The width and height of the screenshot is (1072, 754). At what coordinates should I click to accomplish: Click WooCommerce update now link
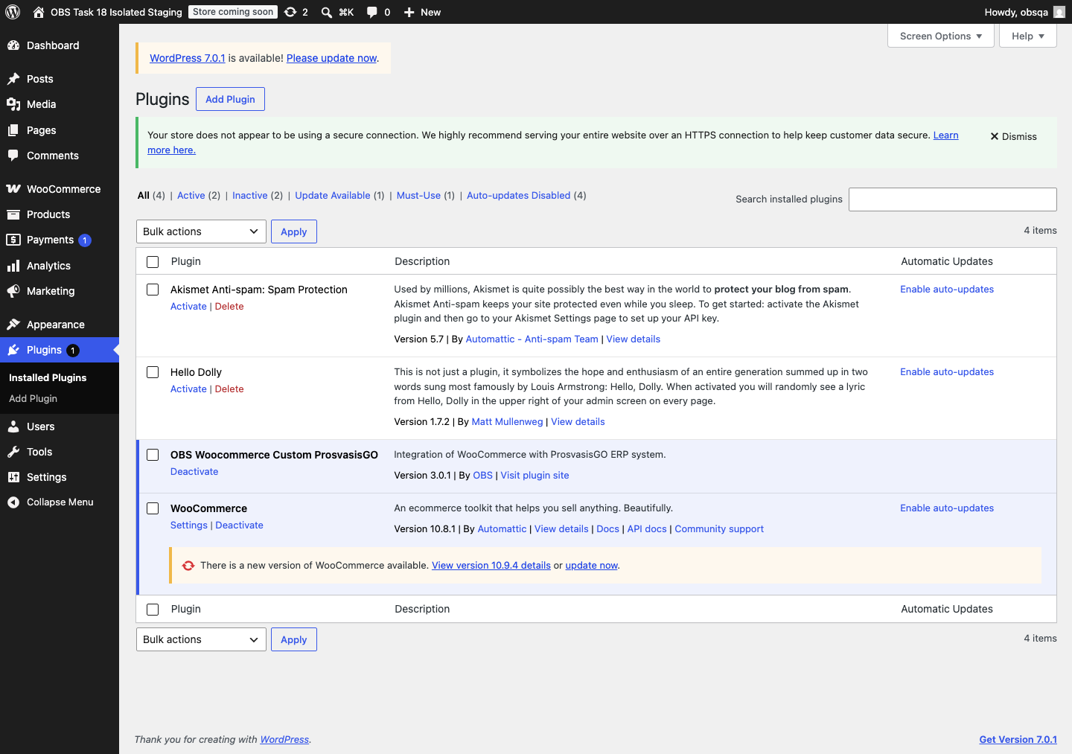coord(592,565)
